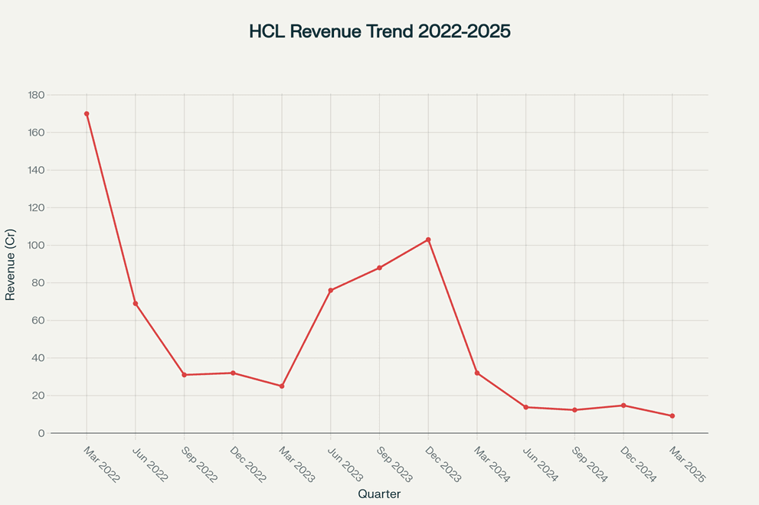Click the Sep 2022 data point
759x505 pixels.
point(185,375)
